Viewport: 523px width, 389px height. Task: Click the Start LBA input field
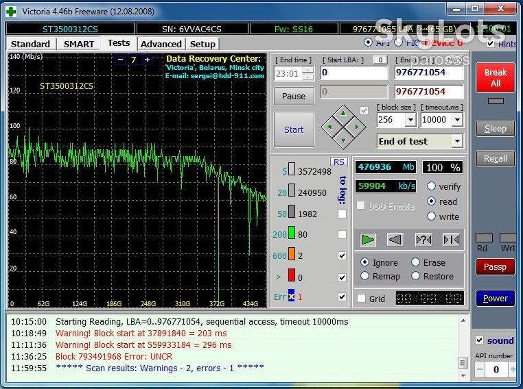tap(354, 73)
